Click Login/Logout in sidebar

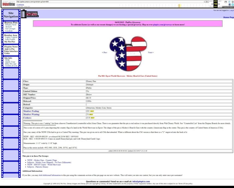pos(11,37)
